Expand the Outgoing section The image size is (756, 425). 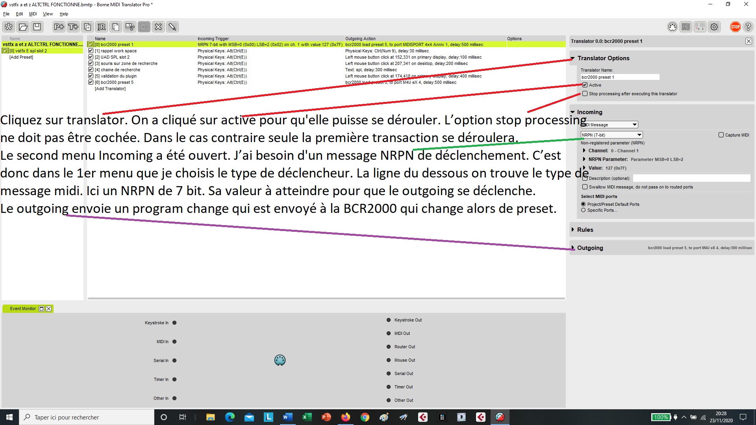coord(589,248)
